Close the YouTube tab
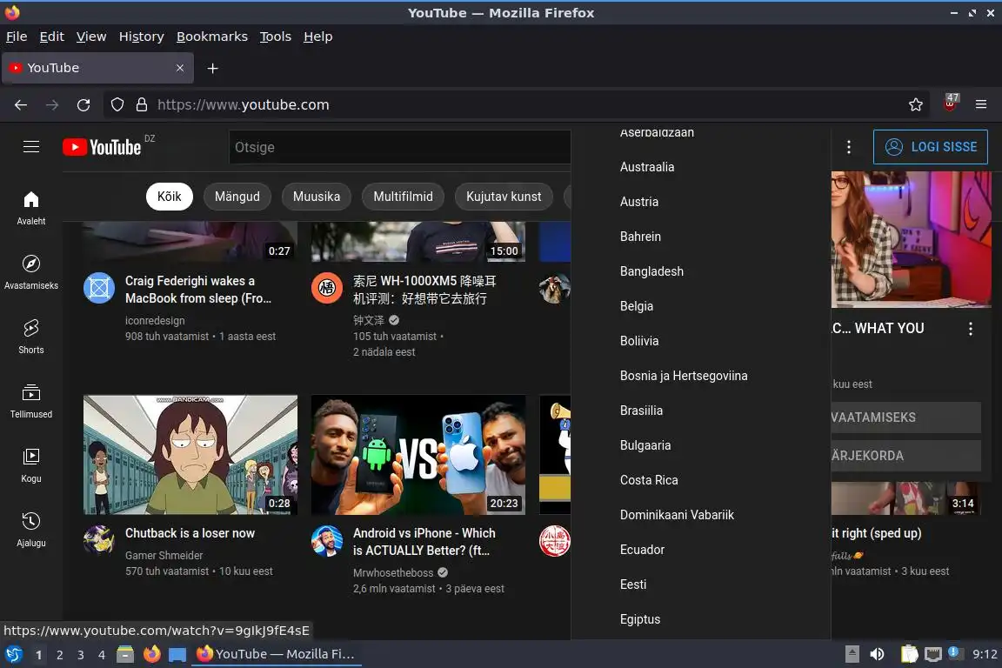This screenshot has height=668, width=1002. click(179, 68)
